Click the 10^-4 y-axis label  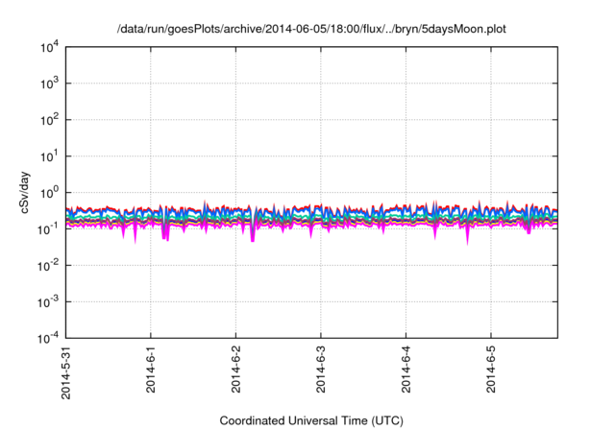[48, 338]
